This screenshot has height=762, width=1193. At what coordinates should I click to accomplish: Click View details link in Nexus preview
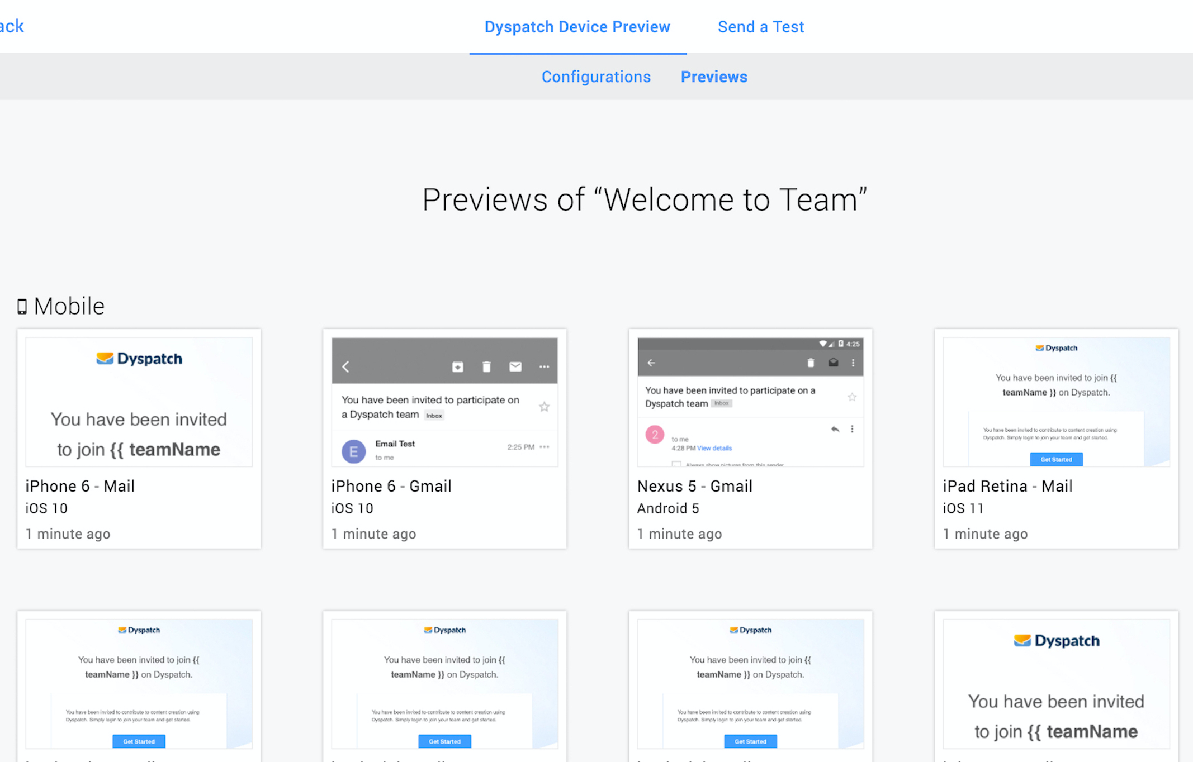[x=714, y=448]
